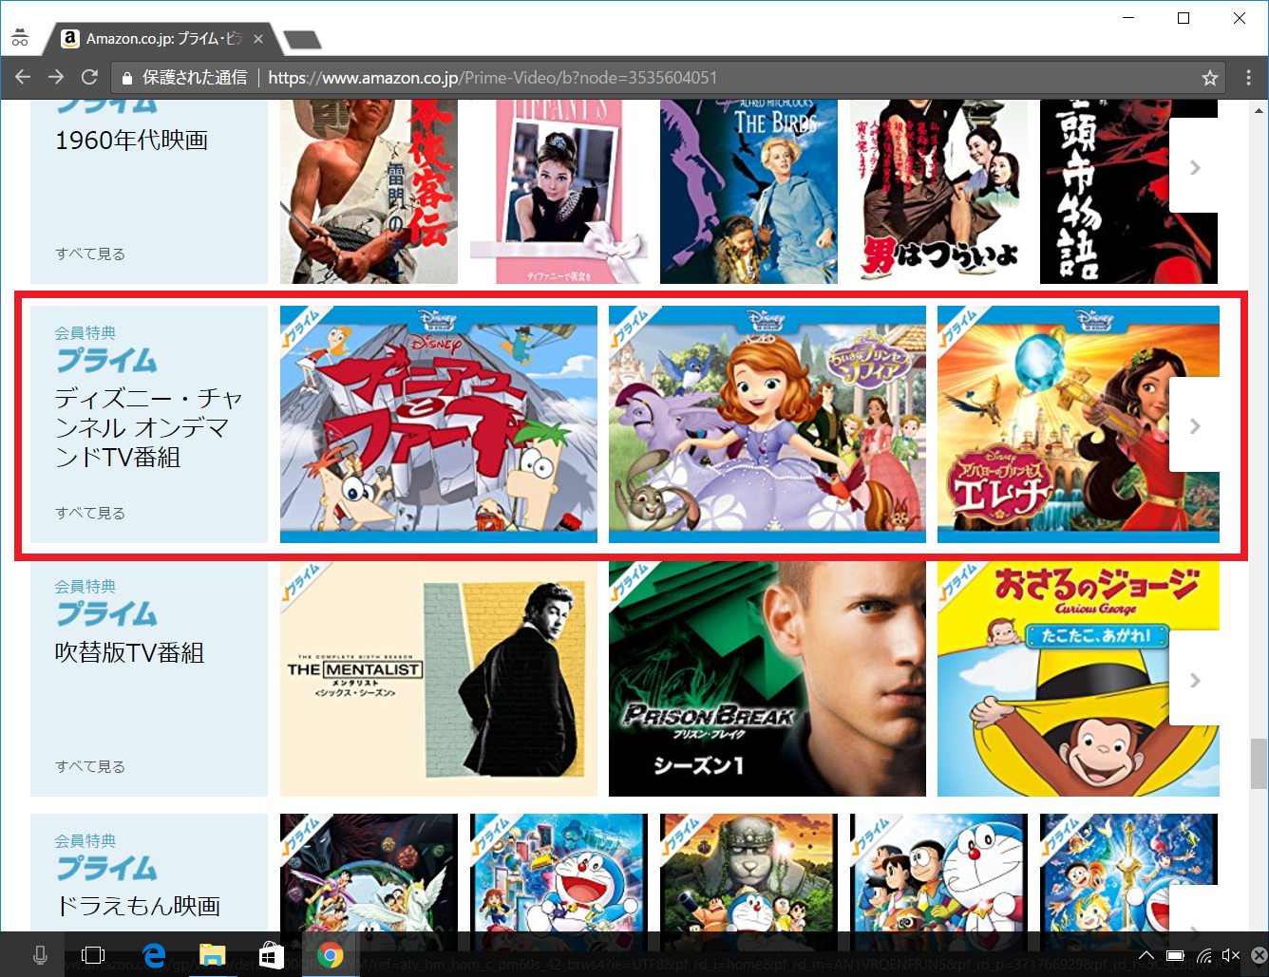Screen dimensions: 1269x977
Task: Show more 1960年代映画 titles with right arrow
Action: (1194, 166)
